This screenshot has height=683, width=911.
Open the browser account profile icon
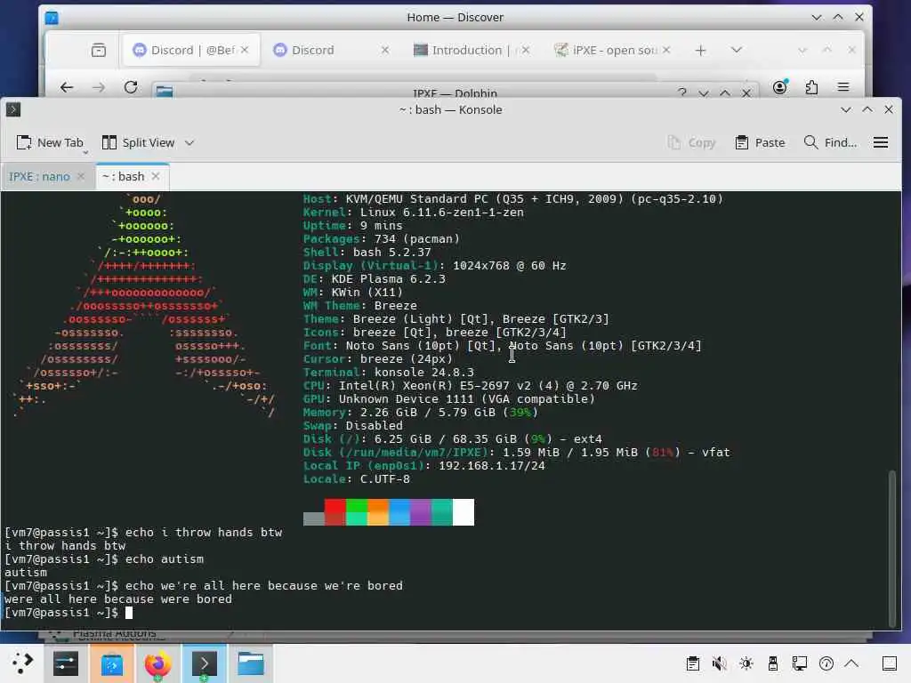click(780, 87)
